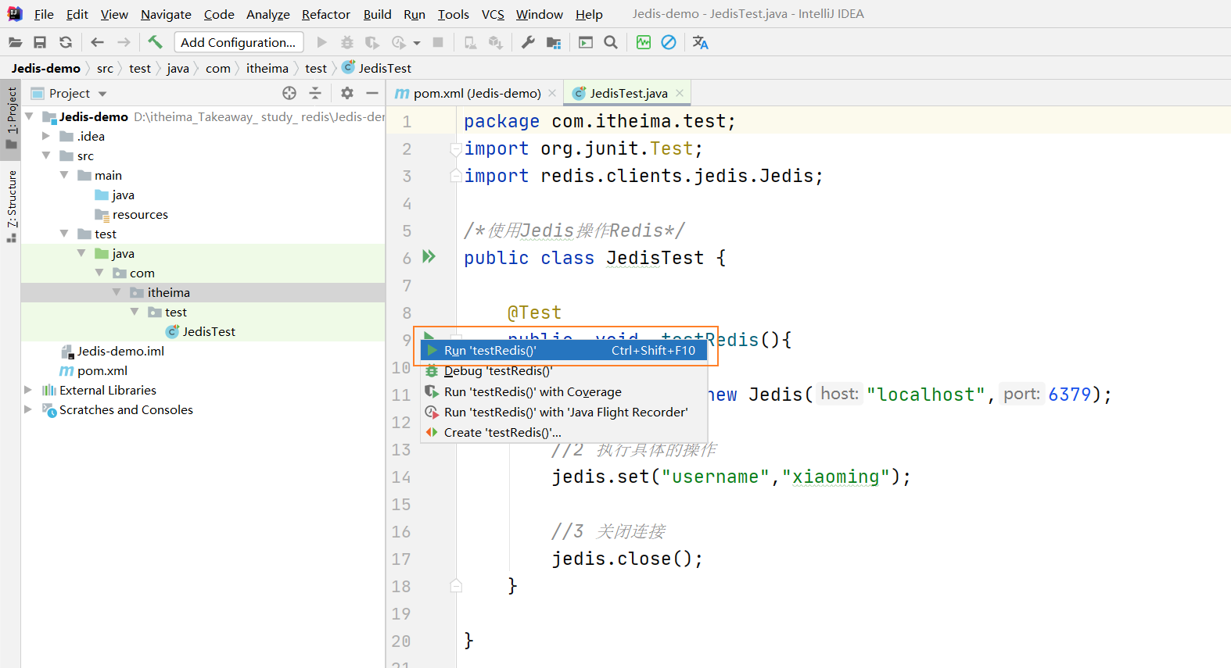Collapse the main folder node

point(64,175)
